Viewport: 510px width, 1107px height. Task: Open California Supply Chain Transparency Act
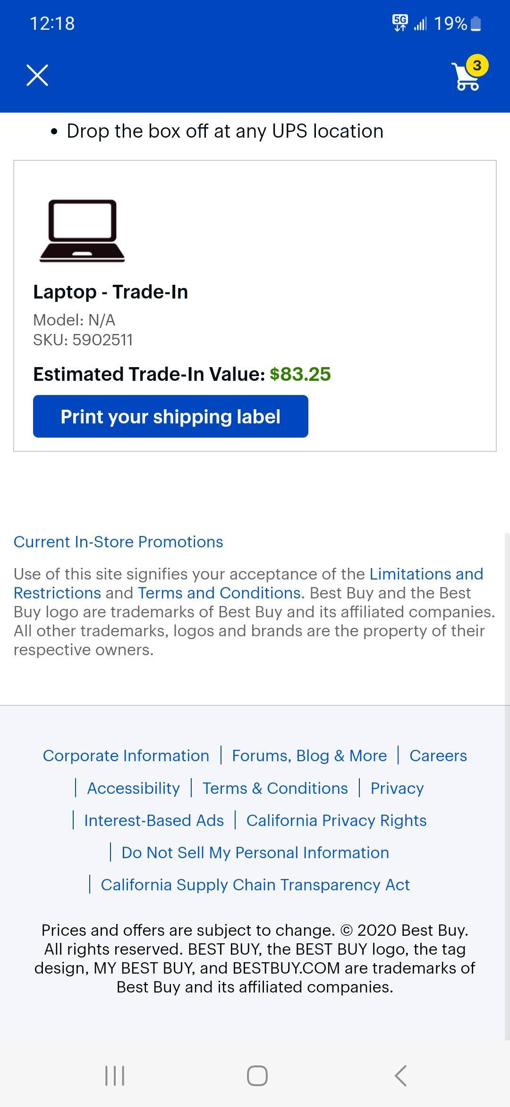click(x=255, y=884)
